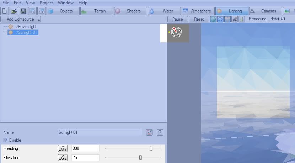
Task: Click the Heading slider handle
Action: (151, 148)
